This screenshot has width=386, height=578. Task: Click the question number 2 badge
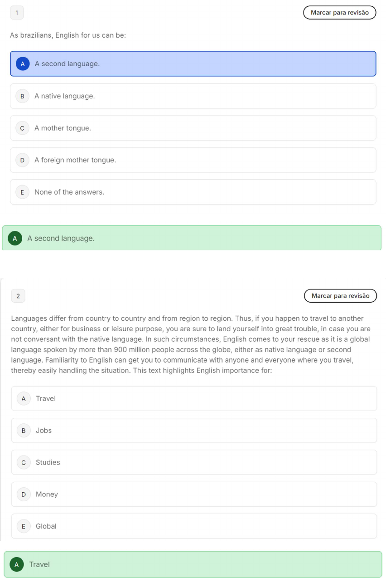18,296
